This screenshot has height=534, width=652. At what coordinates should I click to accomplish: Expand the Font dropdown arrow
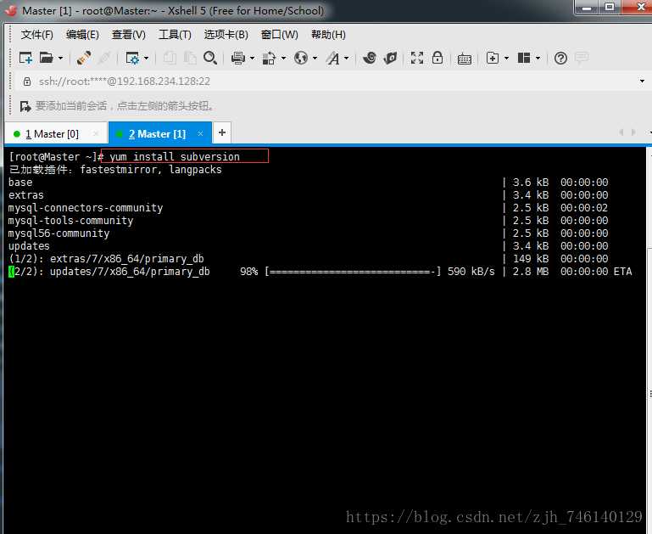[x=347, y=58]
